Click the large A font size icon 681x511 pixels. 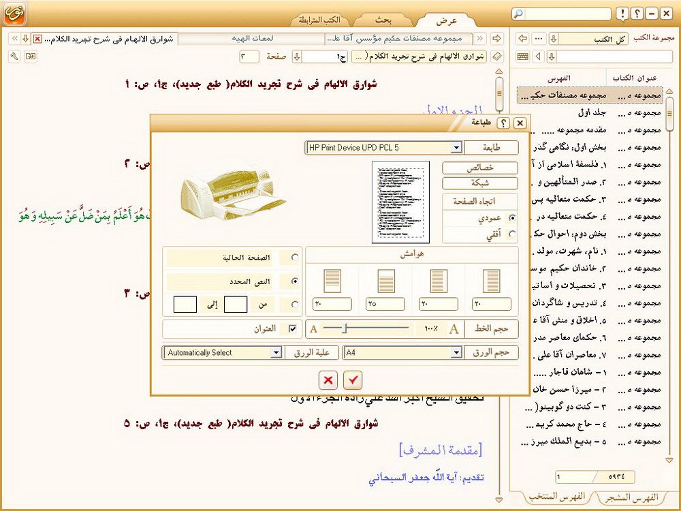tap(452, 330)
